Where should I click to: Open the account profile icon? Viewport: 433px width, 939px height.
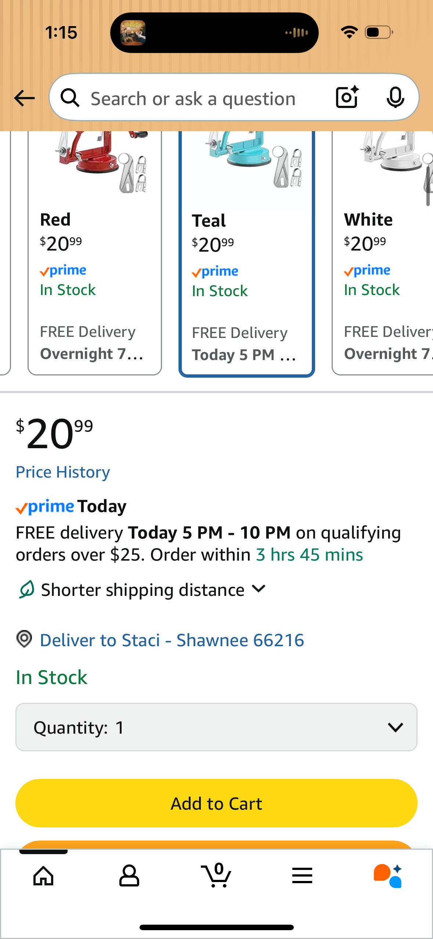pos(129,876)
